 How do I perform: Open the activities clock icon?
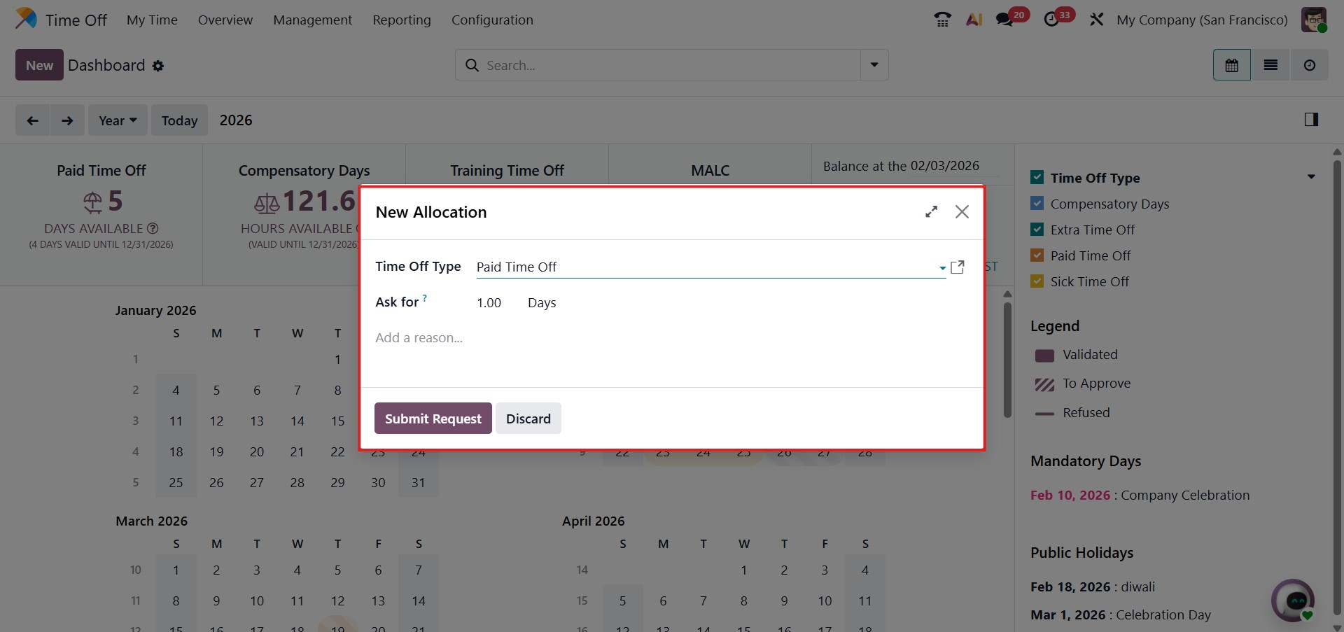pos(1051,20)
